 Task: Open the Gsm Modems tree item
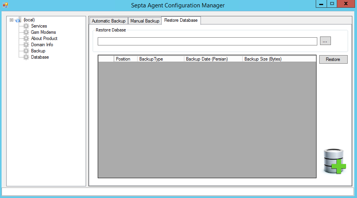tap(44, 32)
